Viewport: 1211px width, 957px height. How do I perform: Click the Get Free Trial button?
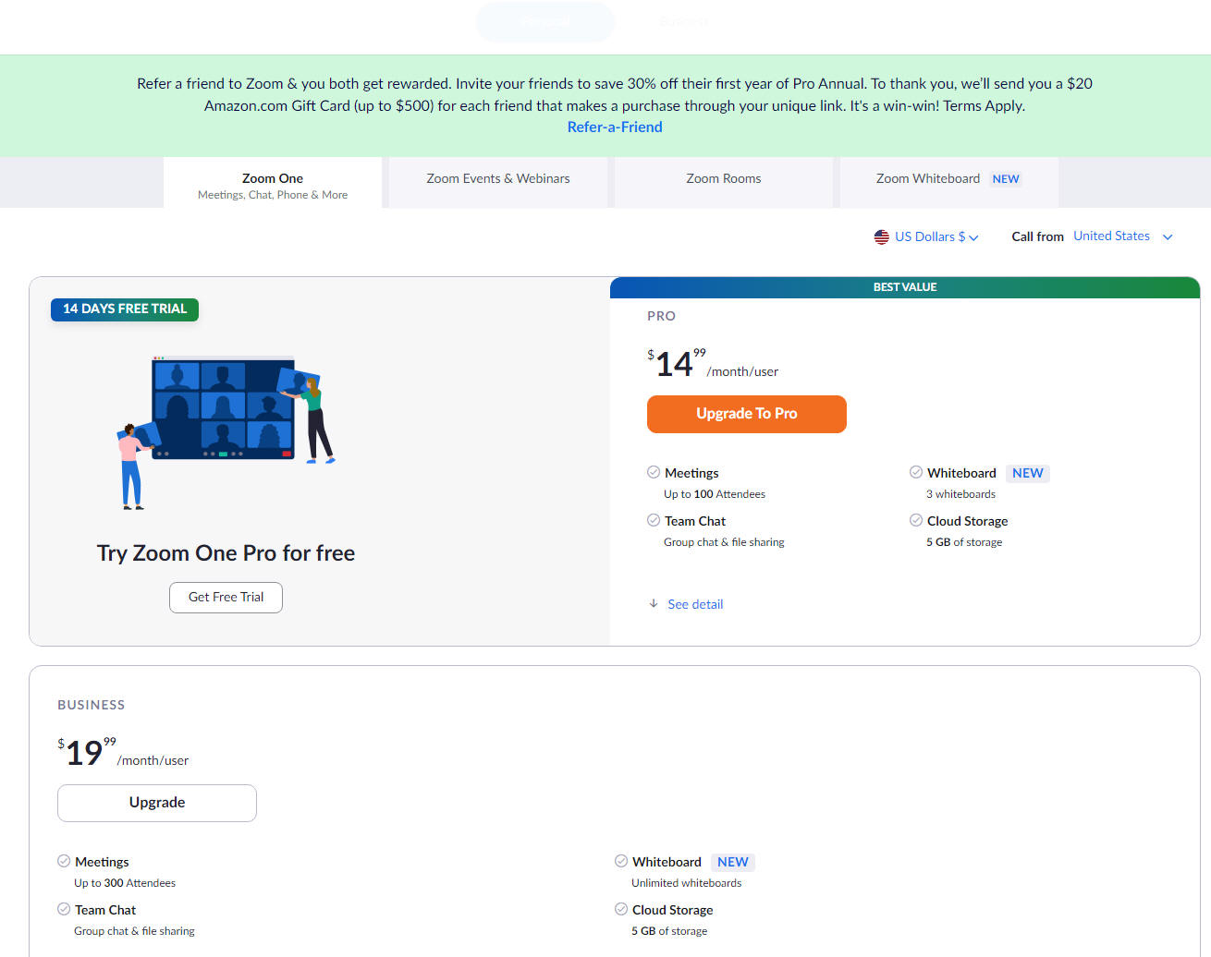[x=226, y=598]
